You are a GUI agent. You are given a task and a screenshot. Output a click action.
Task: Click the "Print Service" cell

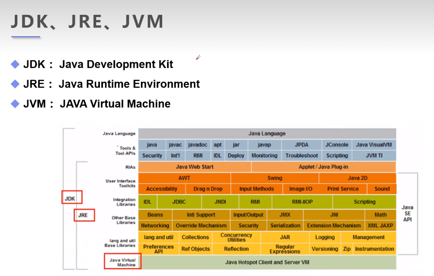343,188
